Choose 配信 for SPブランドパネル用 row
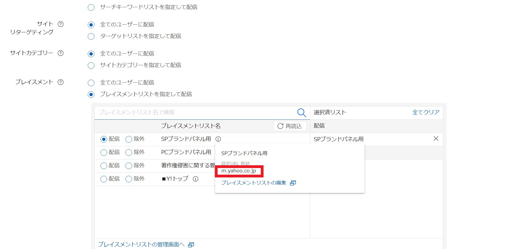This screenshot has width=521, height=249. click(104, 139)
